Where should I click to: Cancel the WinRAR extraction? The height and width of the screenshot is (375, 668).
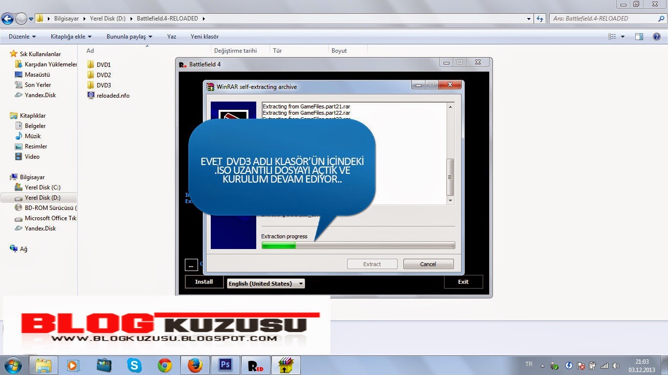pyautogui.click(x=428, y=264)
